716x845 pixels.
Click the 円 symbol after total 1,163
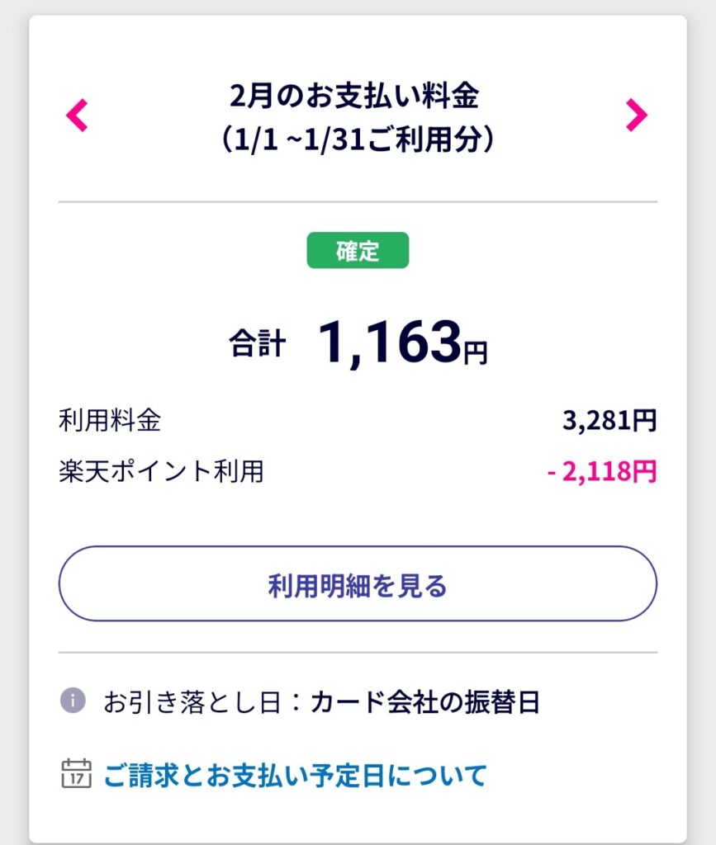click(475, 354)
